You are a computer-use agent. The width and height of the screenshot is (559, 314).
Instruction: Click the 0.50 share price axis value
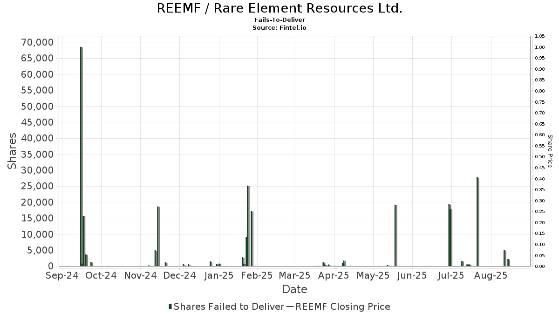540,157
